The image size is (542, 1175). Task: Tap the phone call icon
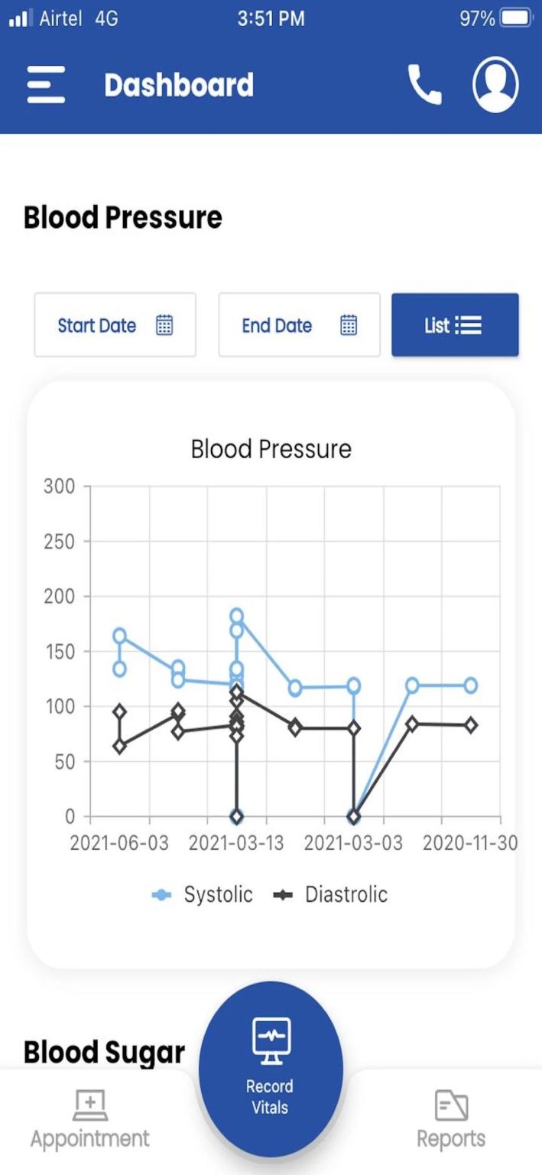click(x=425, y=85)
